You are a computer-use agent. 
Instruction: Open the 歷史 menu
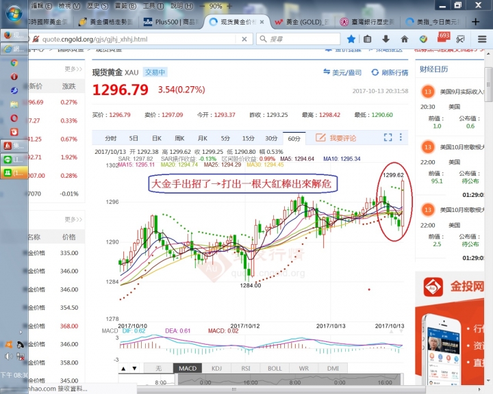pyautogui.click(x=97, y=5)
